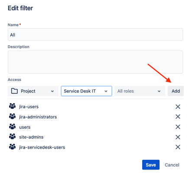The height and width of the screenshot is (175, 189).
Task: Open the Project access type dropdown
Action: pos(33,91)
